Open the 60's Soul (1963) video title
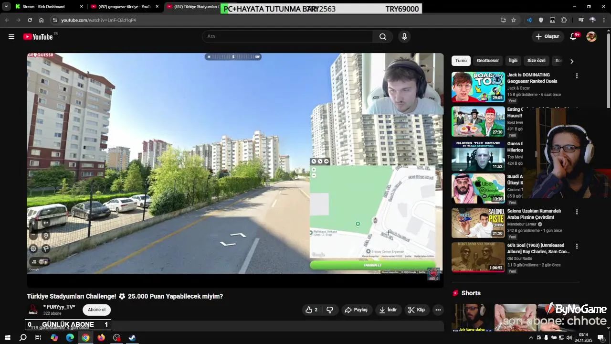The height and width of the screenshot is (344, 611). 538,248
